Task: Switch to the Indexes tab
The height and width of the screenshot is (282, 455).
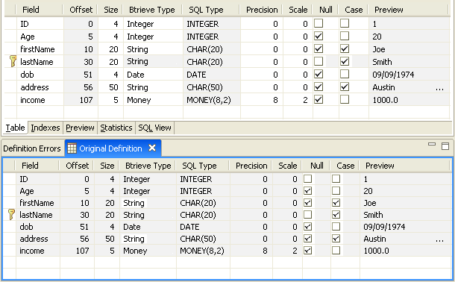Action: tap(45, 128)
